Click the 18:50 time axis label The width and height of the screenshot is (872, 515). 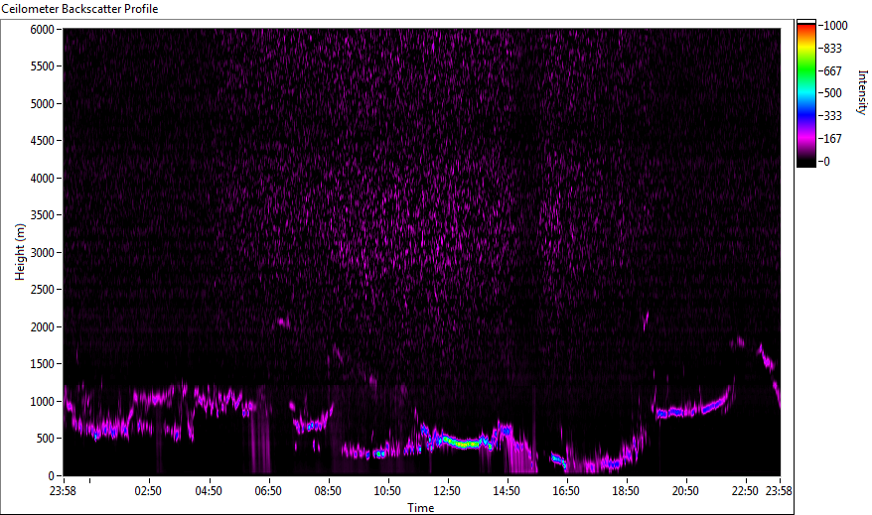(626, 491)
